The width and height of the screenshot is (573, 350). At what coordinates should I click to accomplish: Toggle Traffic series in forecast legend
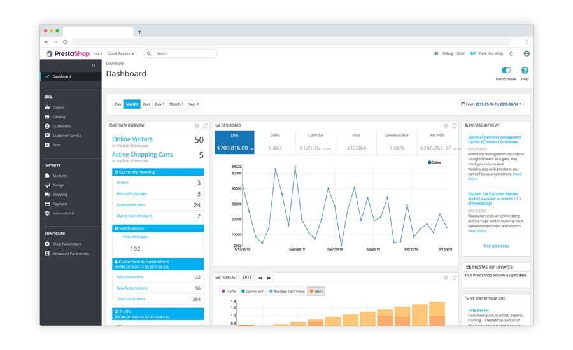pyautogui.click(x=229, y=291)
